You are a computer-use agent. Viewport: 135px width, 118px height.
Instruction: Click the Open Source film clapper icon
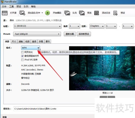tap(5, 13)
